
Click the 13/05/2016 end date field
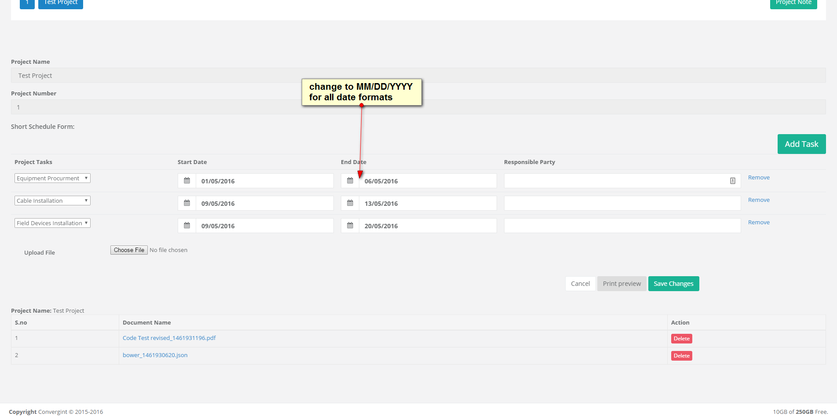pyautogui.click(x=428, y=203)
